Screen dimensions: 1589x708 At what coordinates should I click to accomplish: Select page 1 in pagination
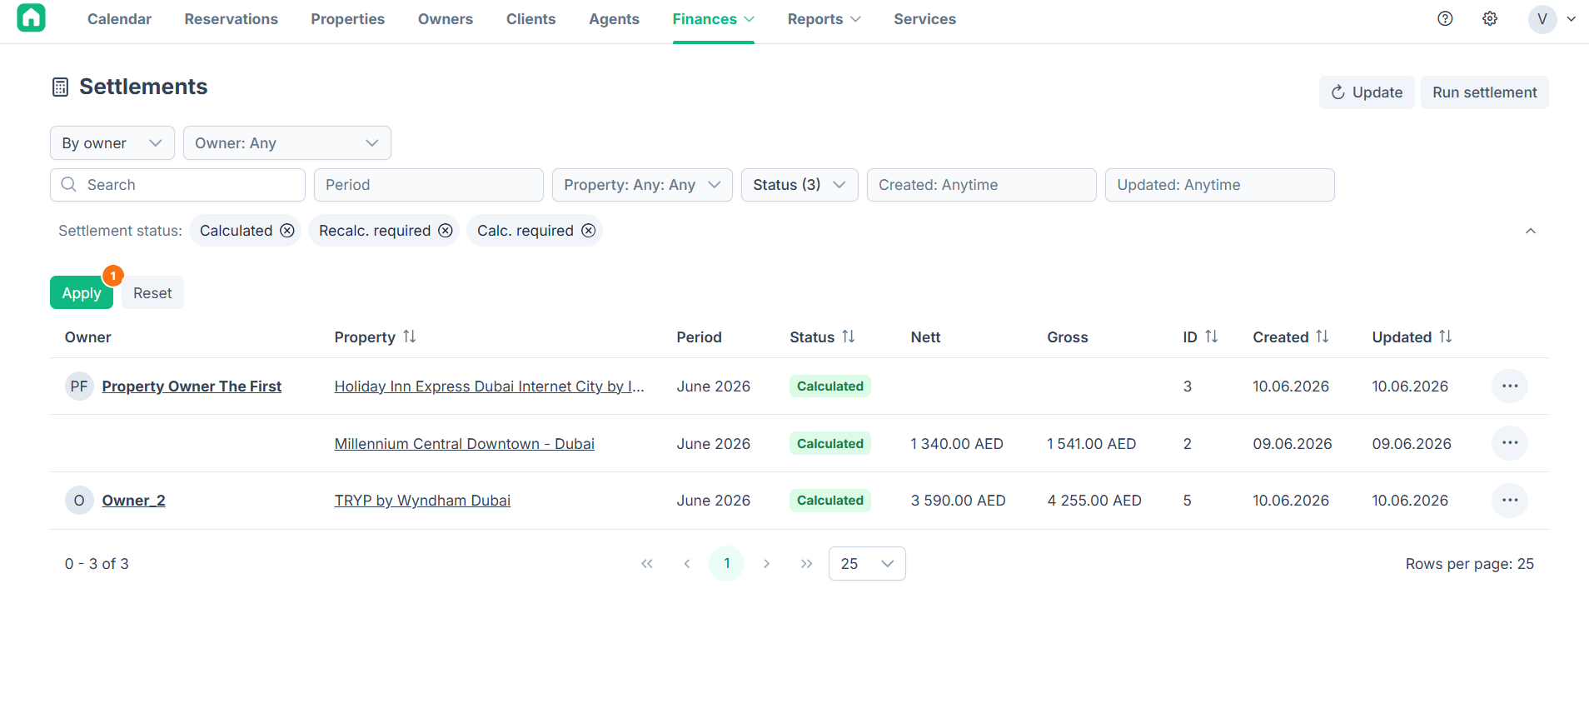[x=726, y=564]
